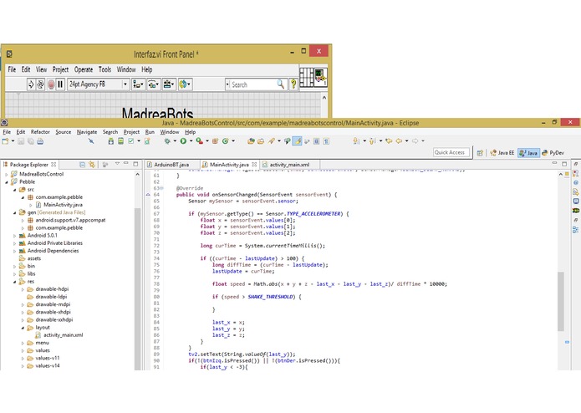
Task: Click the Abort Execution stop button in LabVIEW
Action: (51, 84)
